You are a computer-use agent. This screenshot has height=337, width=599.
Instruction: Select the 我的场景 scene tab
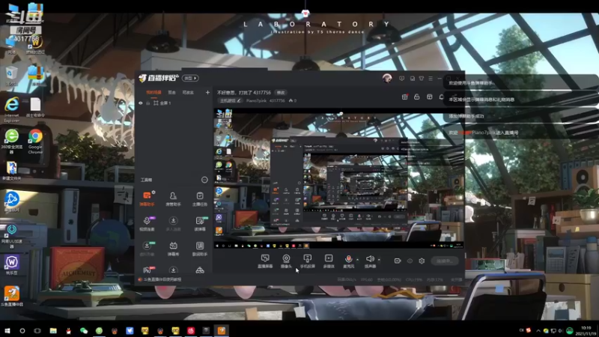click(x=153, y=92)
